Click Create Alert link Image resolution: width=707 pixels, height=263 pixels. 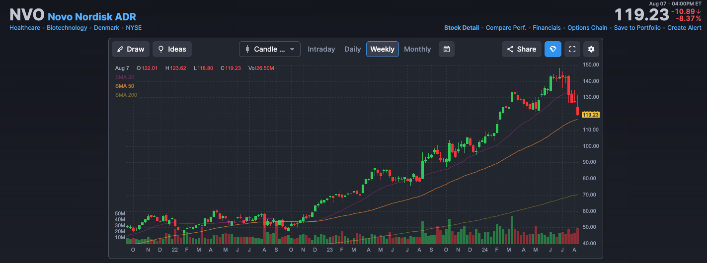click(684, 28)
